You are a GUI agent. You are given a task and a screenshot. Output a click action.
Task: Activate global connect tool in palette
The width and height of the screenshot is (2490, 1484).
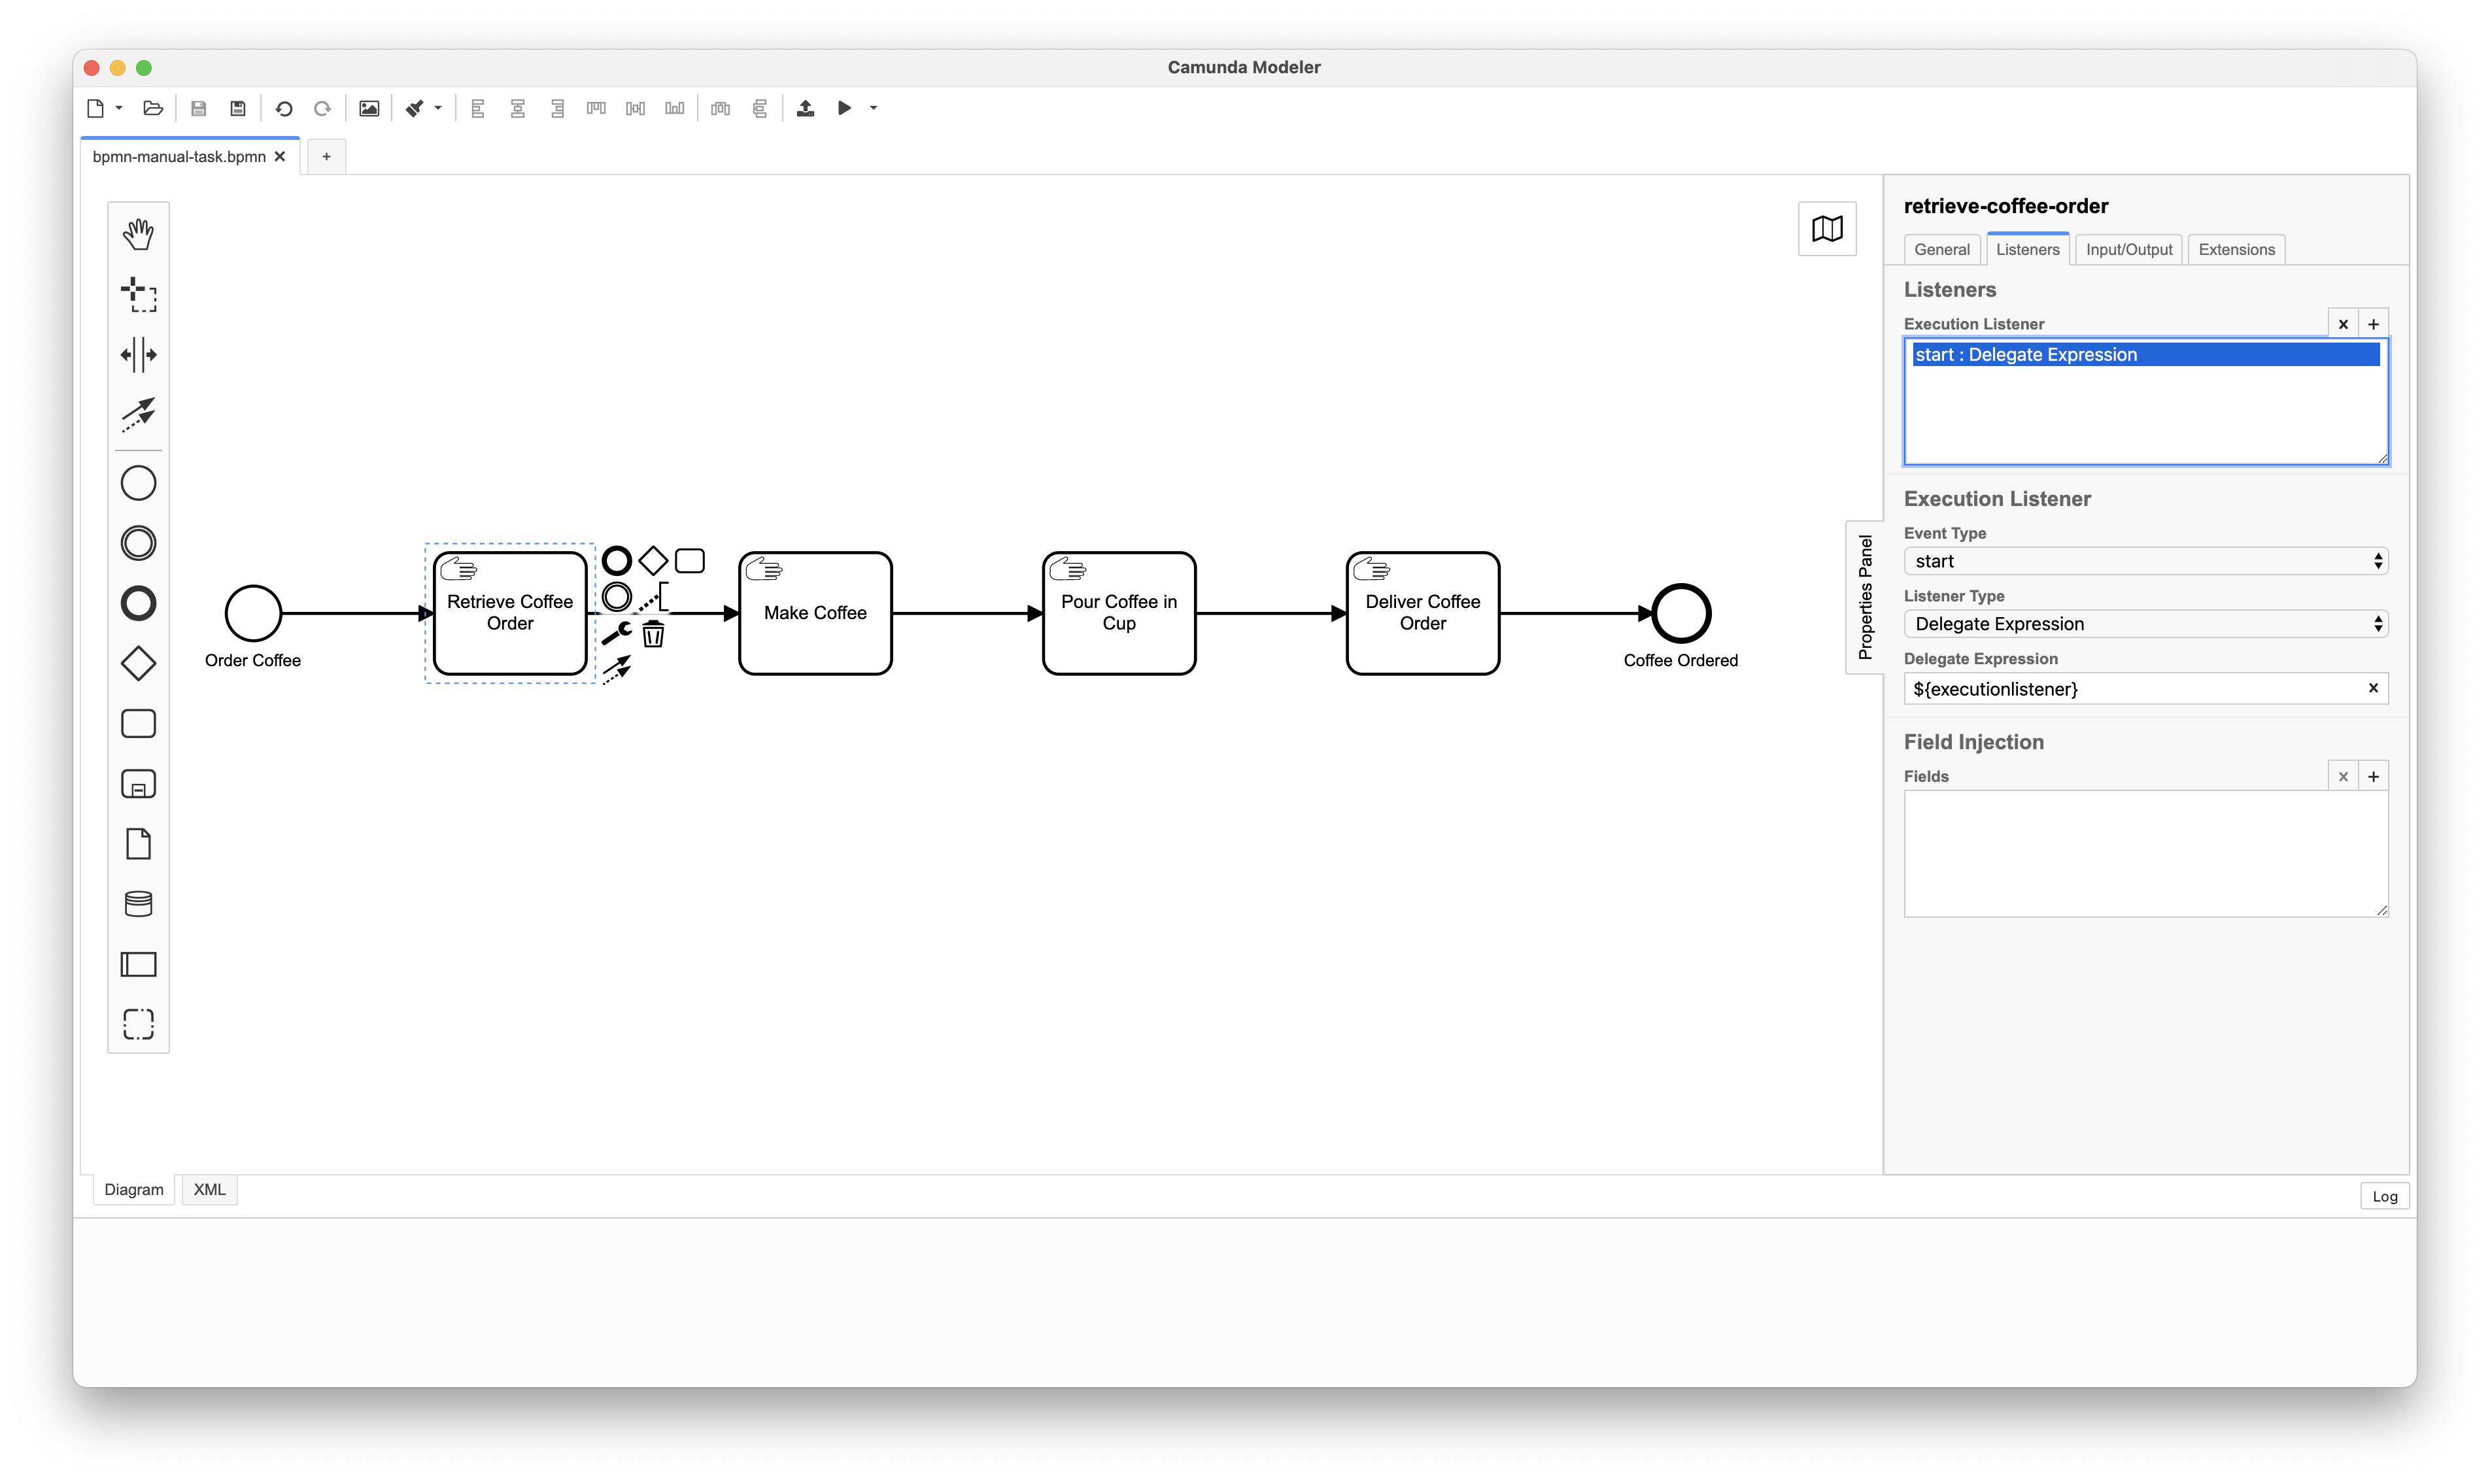(138, 413)
